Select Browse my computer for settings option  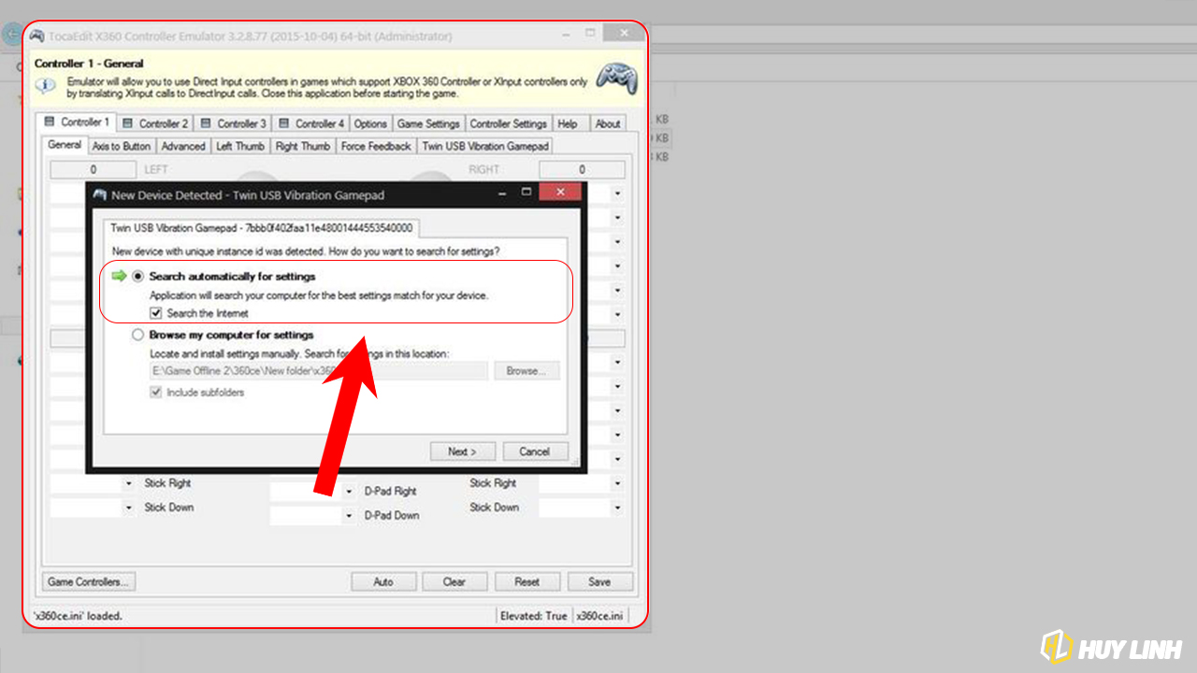tap(138, 335)
